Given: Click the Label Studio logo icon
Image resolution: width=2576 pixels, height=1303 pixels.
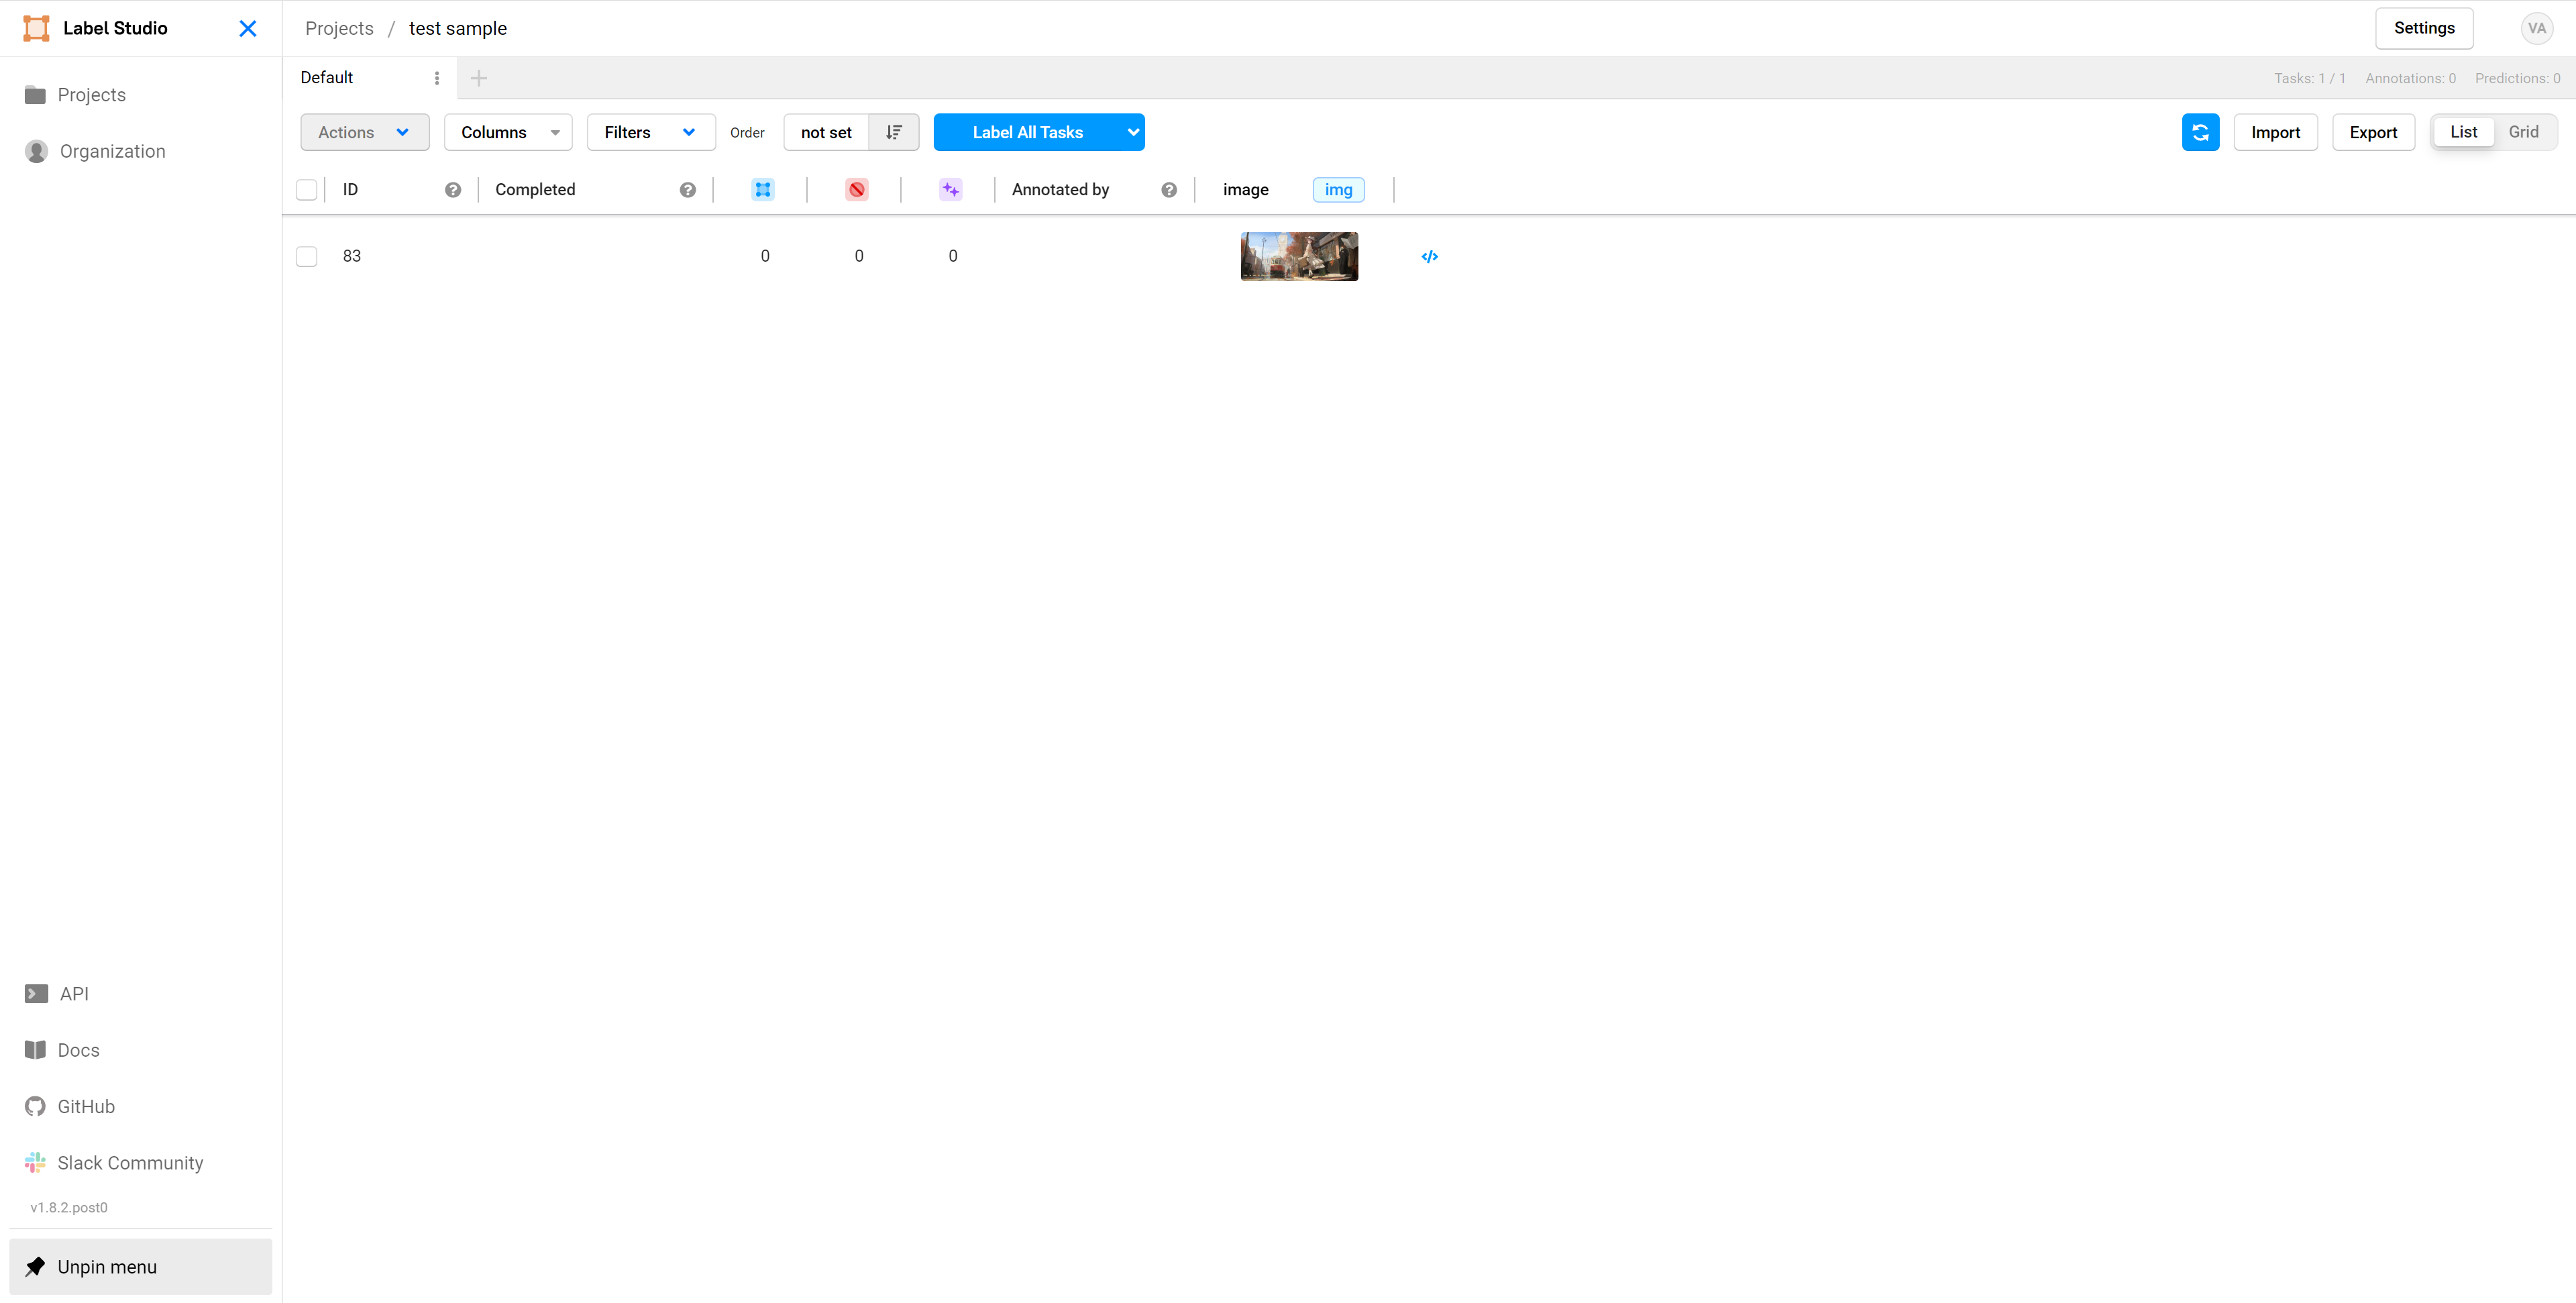Looking at the screenshot, I should (x=36, y=28).
